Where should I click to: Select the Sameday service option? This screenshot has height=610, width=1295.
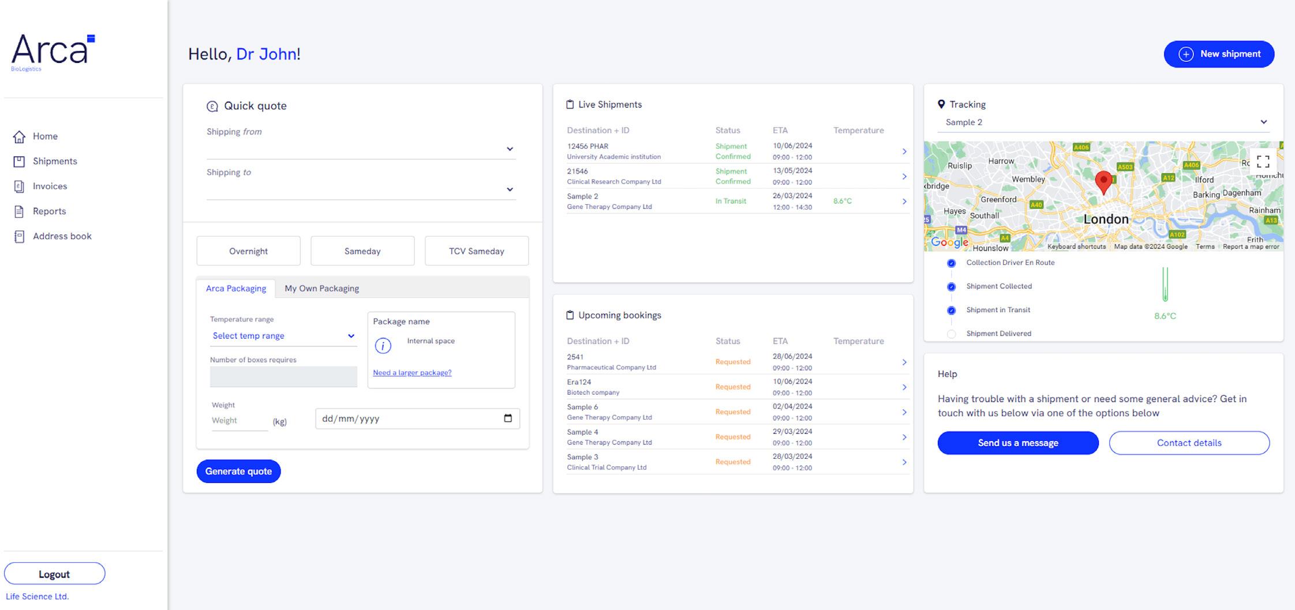coord(362,251)
